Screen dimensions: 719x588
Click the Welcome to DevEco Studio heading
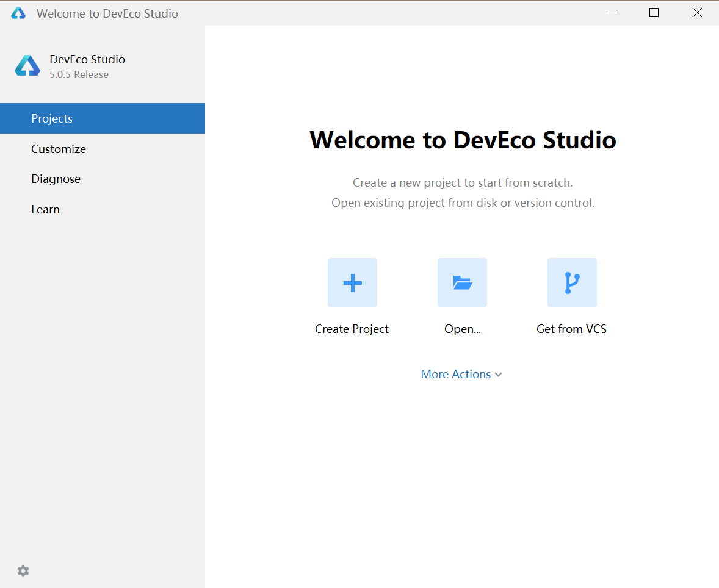463,140
